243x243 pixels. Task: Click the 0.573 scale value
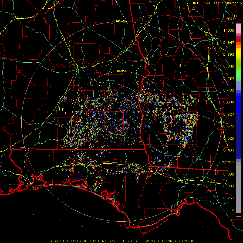pyautogui.click(x=229, y=126)
